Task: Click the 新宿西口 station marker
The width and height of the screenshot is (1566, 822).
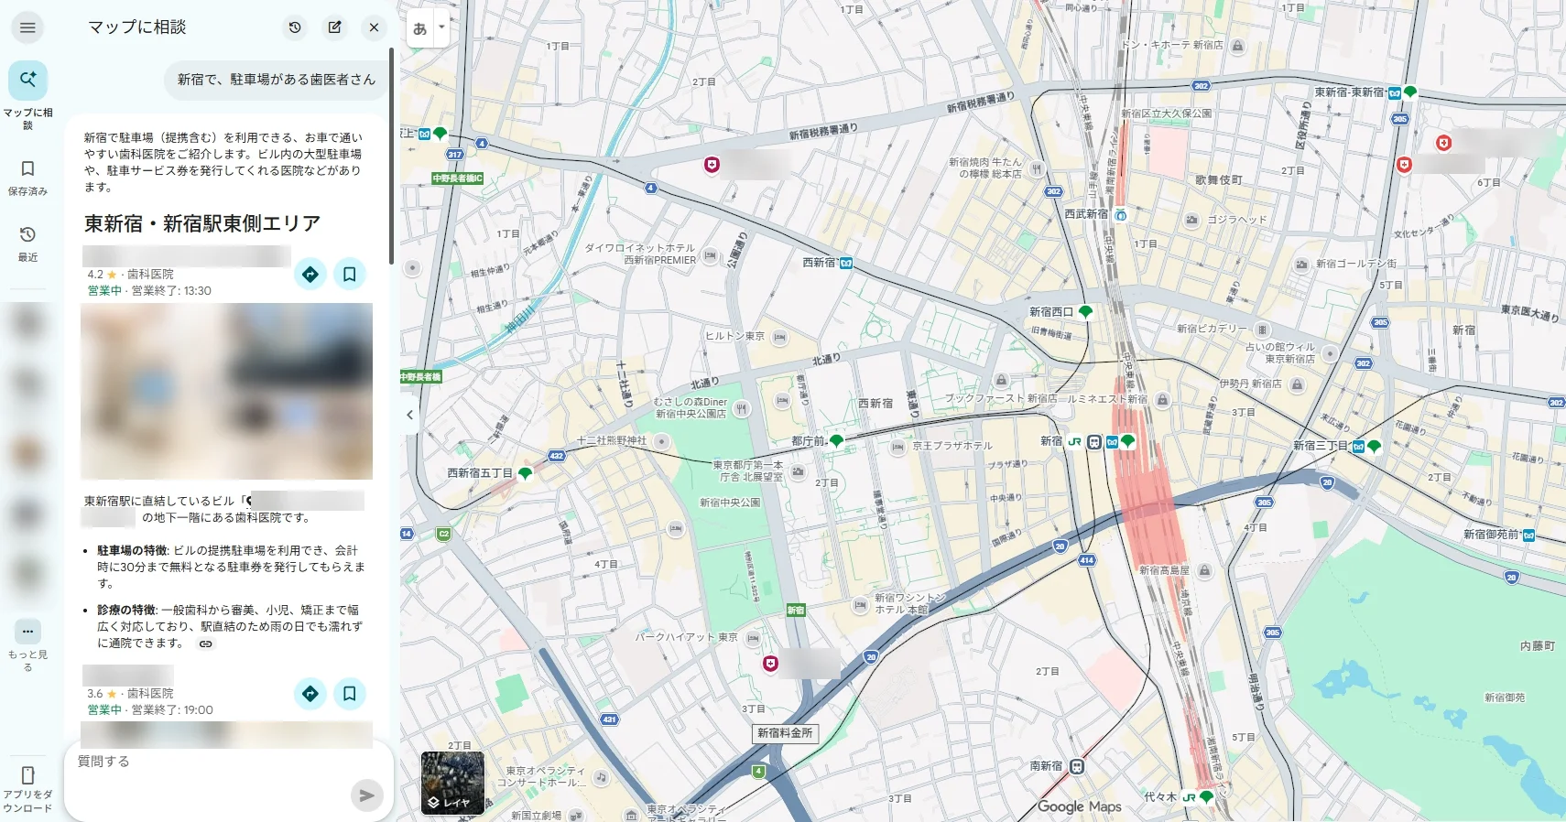Action: click(1085, 312)
